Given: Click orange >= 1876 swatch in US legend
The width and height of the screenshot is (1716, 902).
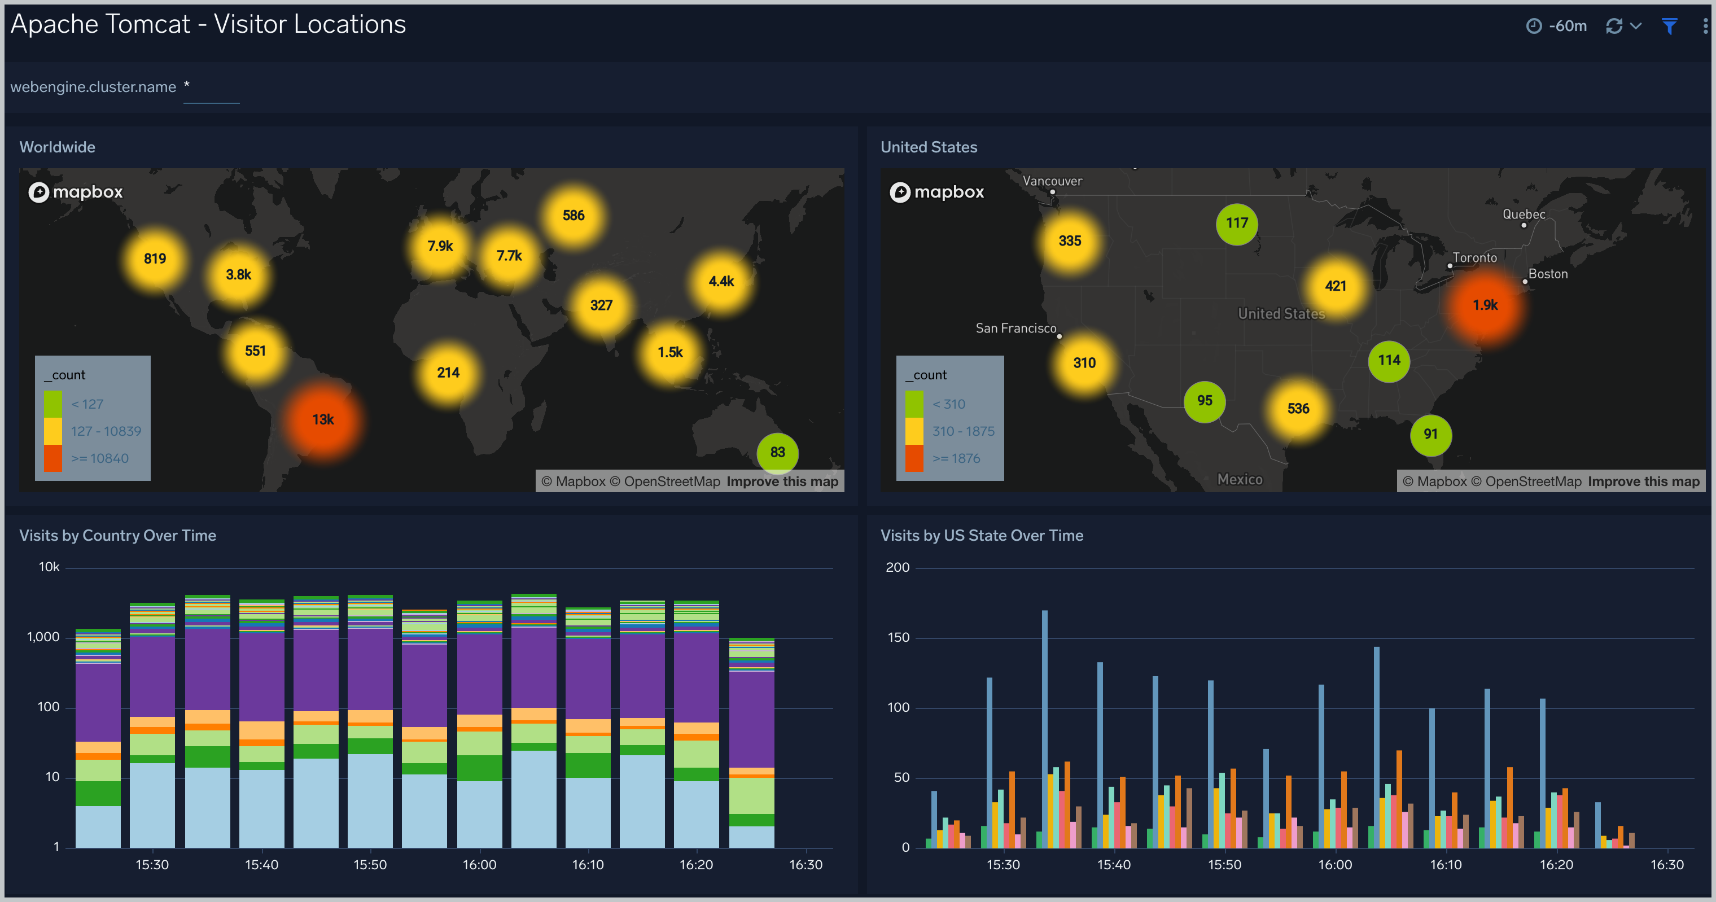Looking at the screenshot, I should pyautogui.click(x=914, y=458).
